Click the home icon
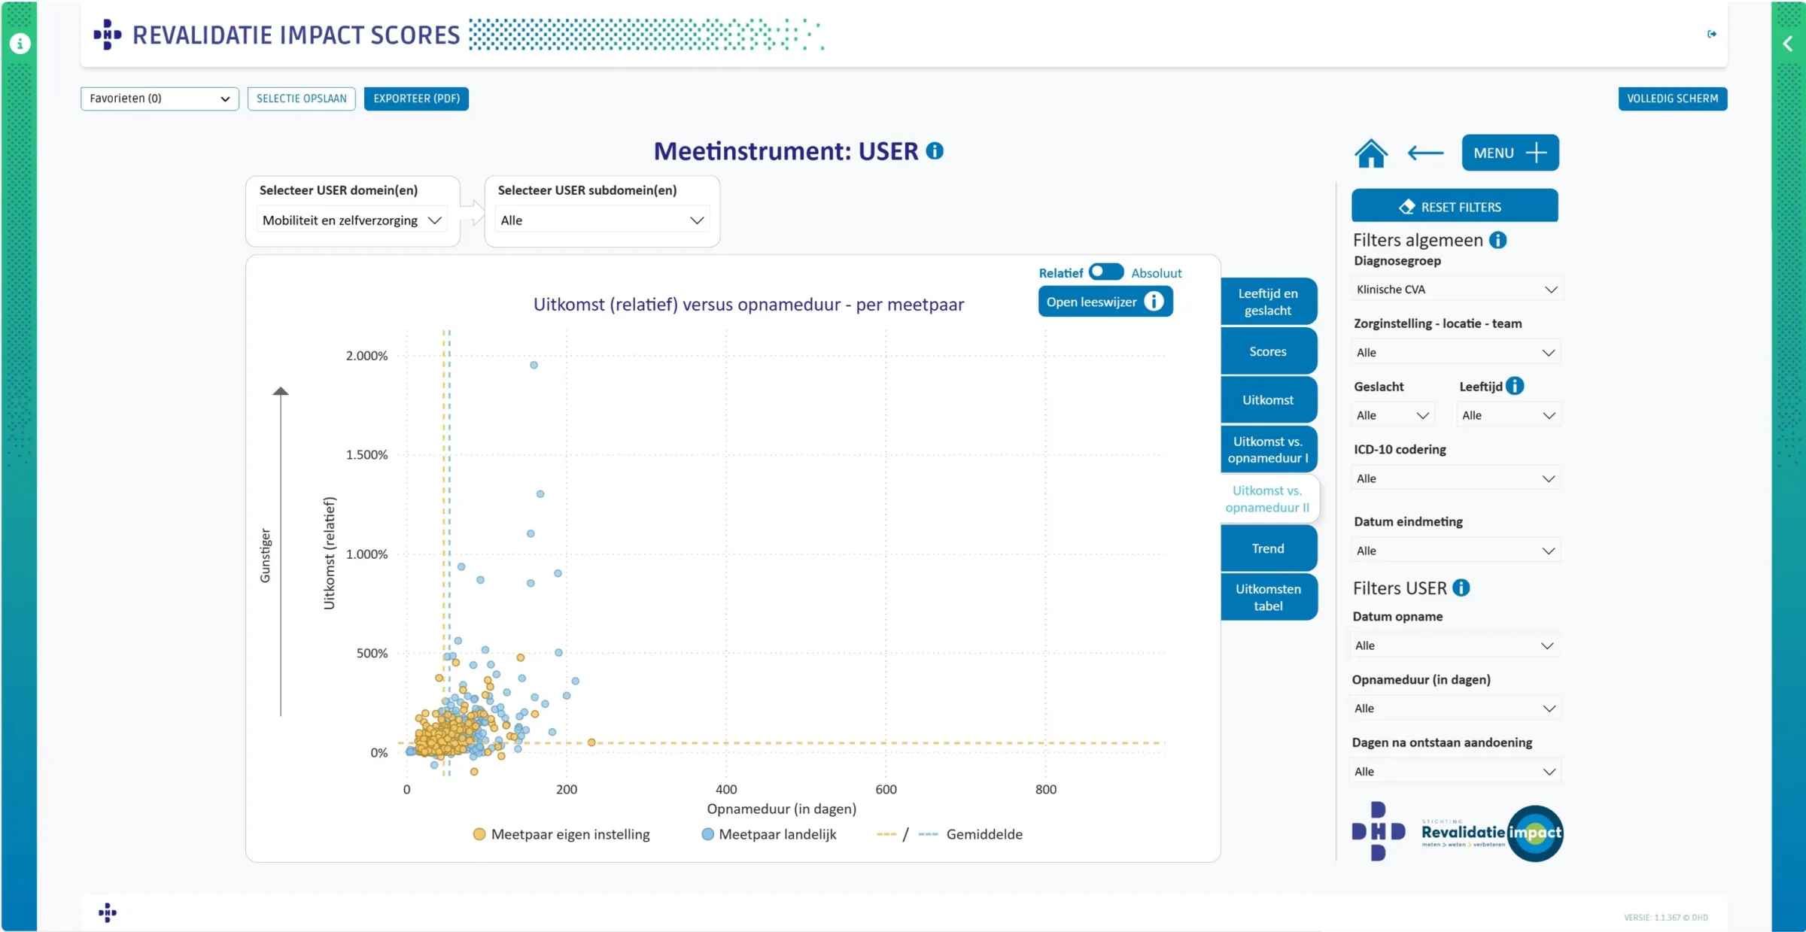Viewport: 1806px width, 932px height. (x=1370, y=153)
